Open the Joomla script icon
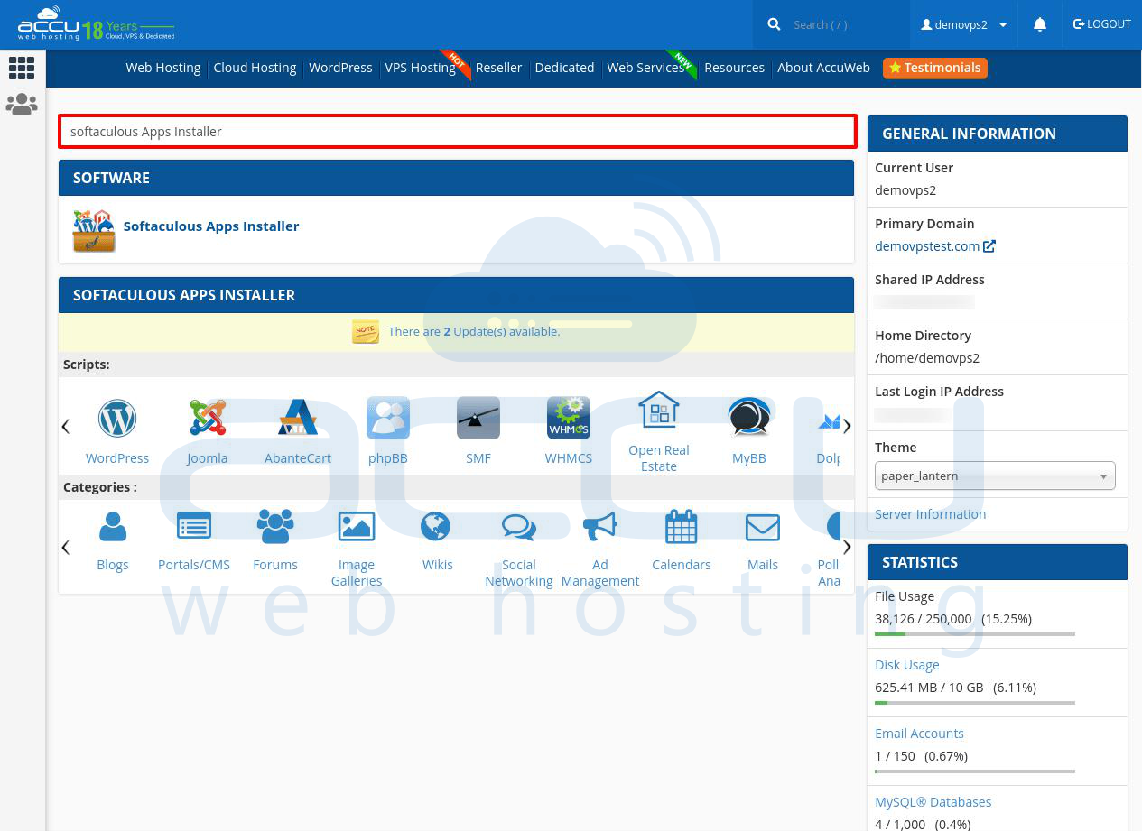Image resolution: width=1142 pixels, height=831 pixels. click(x=208, y=418)
